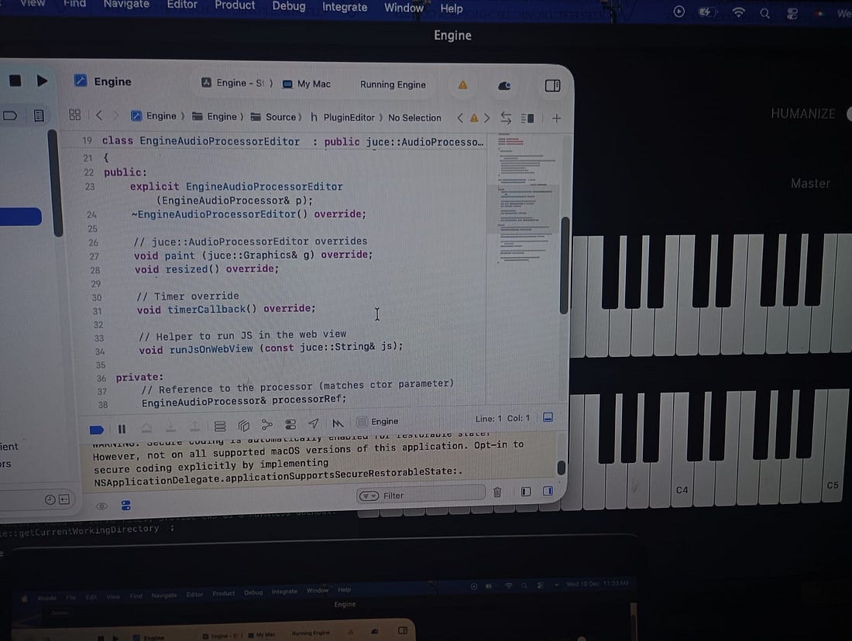Click Step over in debug bar
Image resolution: width=852 pixels, height=641 pixels.
(x=146, y=428)
